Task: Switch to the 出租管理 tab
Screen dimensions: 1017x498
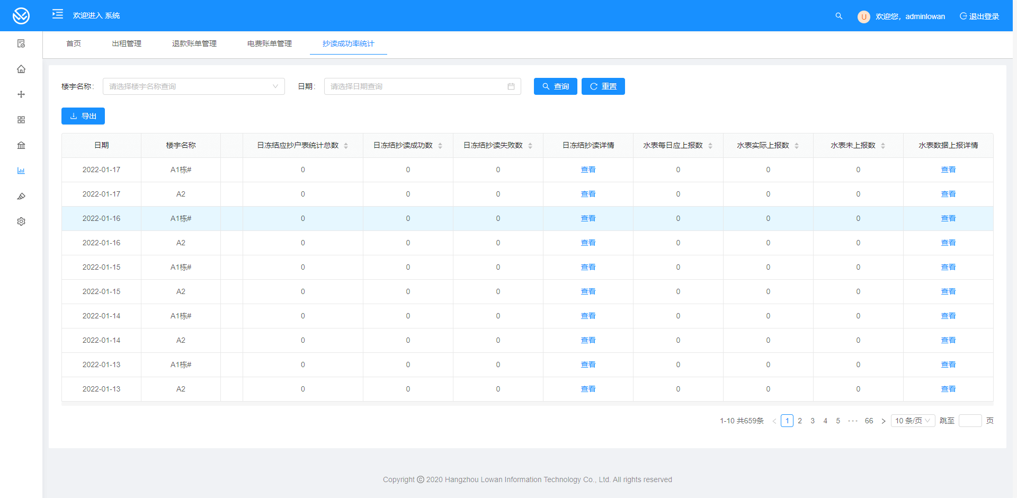Action: click(x=127, y=43)
